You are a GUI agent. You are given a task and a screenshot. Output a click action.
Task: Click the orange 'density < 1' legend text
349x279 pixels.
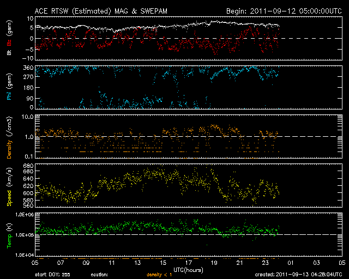coord(159,275)
